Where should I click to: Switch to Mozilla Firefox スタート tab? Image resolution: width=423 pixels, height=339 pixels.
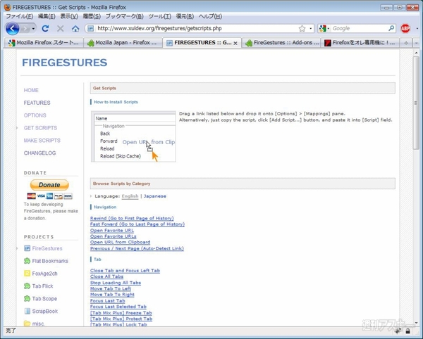(x=43, y=42)
